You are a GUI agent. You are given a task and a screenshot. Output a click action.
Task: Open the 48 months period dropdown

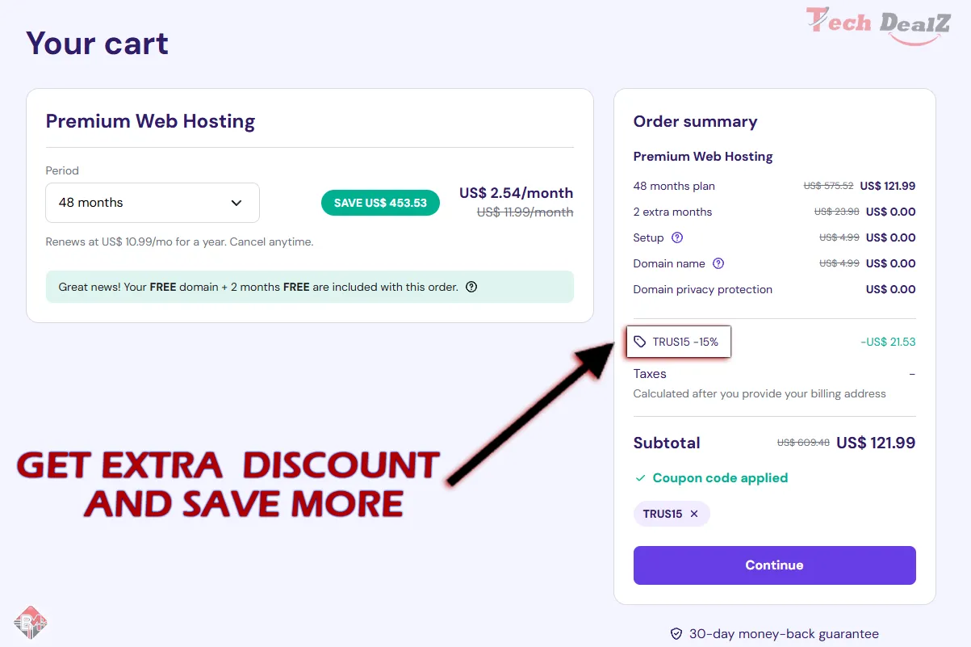153,203
